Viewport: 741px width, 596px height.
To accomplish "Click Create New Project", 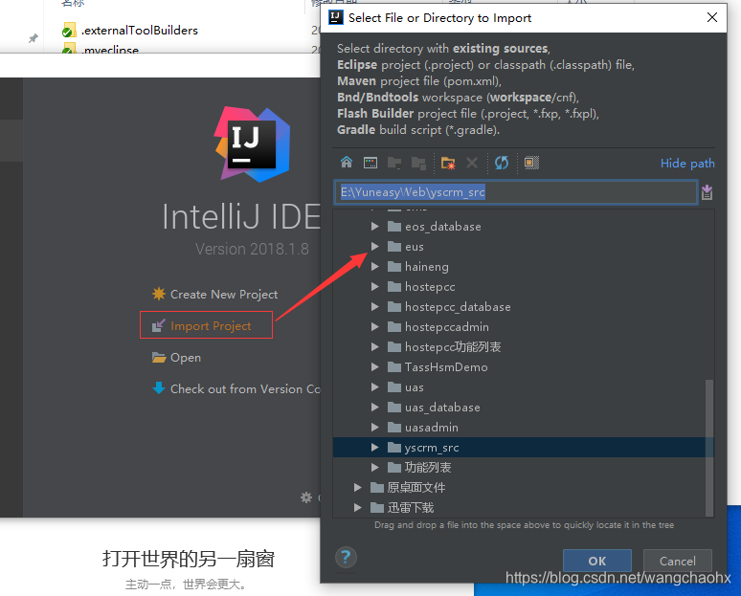I will (x=224, y=295).
